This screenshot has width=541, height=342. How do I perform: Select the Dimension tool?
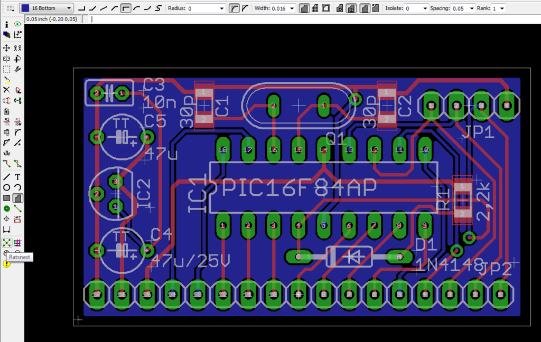(6, 230)
